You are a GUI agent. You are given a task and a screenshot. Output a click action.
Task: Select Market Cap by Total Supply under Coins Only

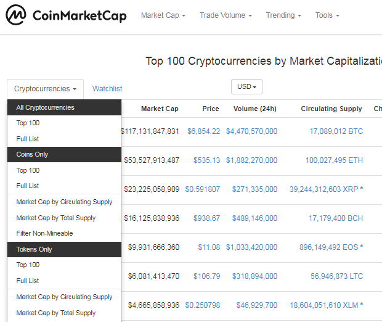click(56, 218)
